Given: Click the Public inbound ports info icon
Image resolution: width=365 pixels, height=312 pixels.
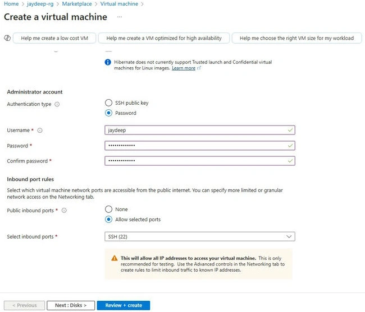Looking at the screenshot, I should (64, 211).
